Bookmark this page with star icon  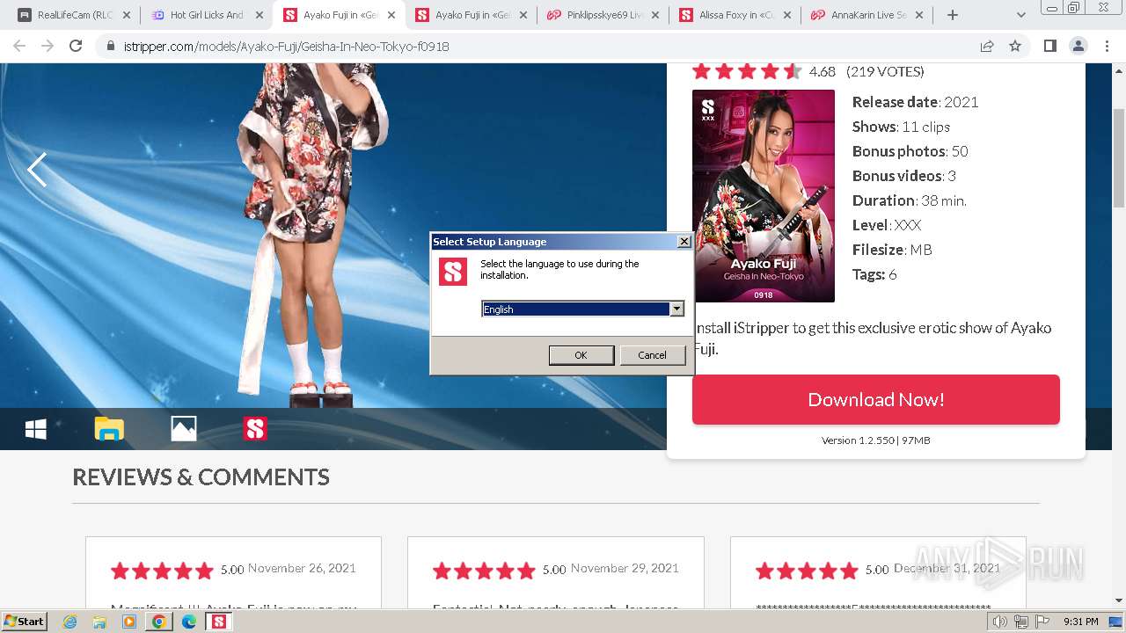tap(1015, 46)
